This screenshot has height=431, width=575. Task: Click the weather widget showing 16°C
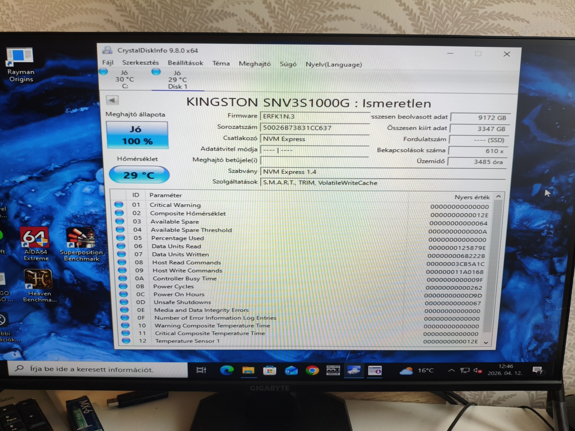pyautogui.click(x=416, y=371)
